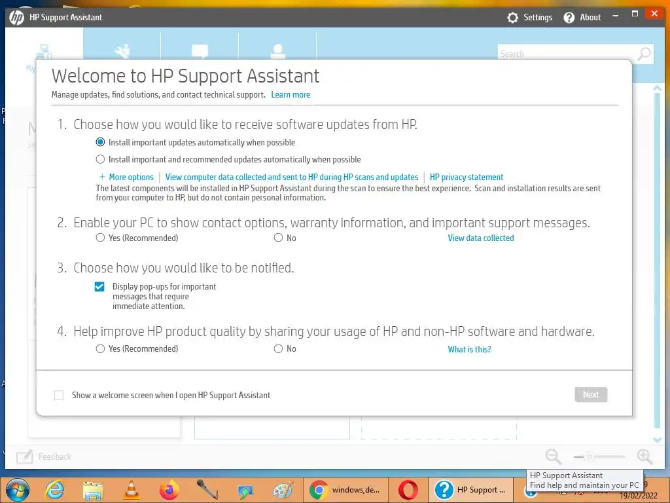
Task: Select Install important and recommended updates option
Action: [x=100, y=159]
